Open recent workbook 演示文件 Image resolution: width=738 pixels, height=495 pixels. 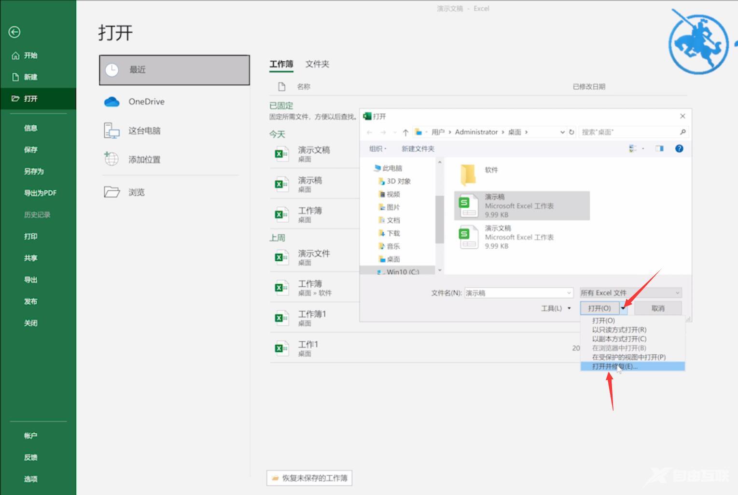coord(314,257)
